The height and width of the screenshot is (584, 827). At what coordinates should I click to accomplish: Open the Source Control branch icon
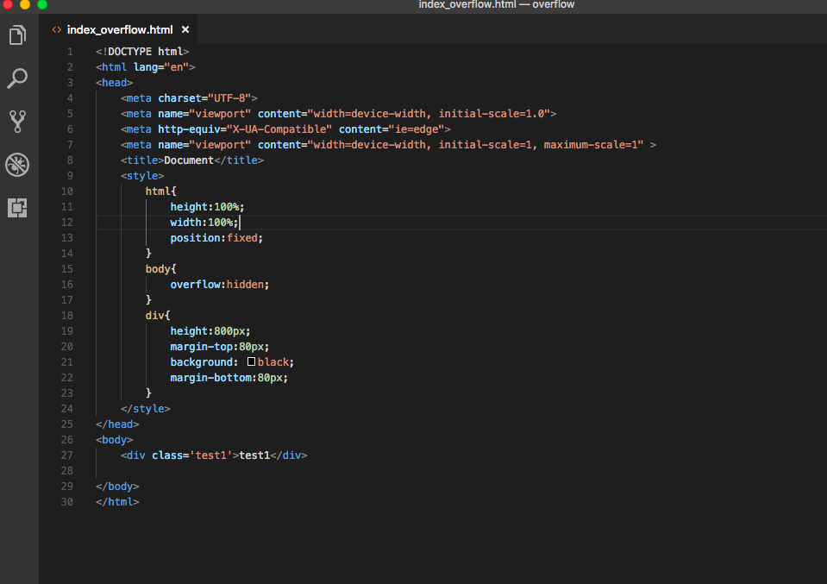point(17,122)
